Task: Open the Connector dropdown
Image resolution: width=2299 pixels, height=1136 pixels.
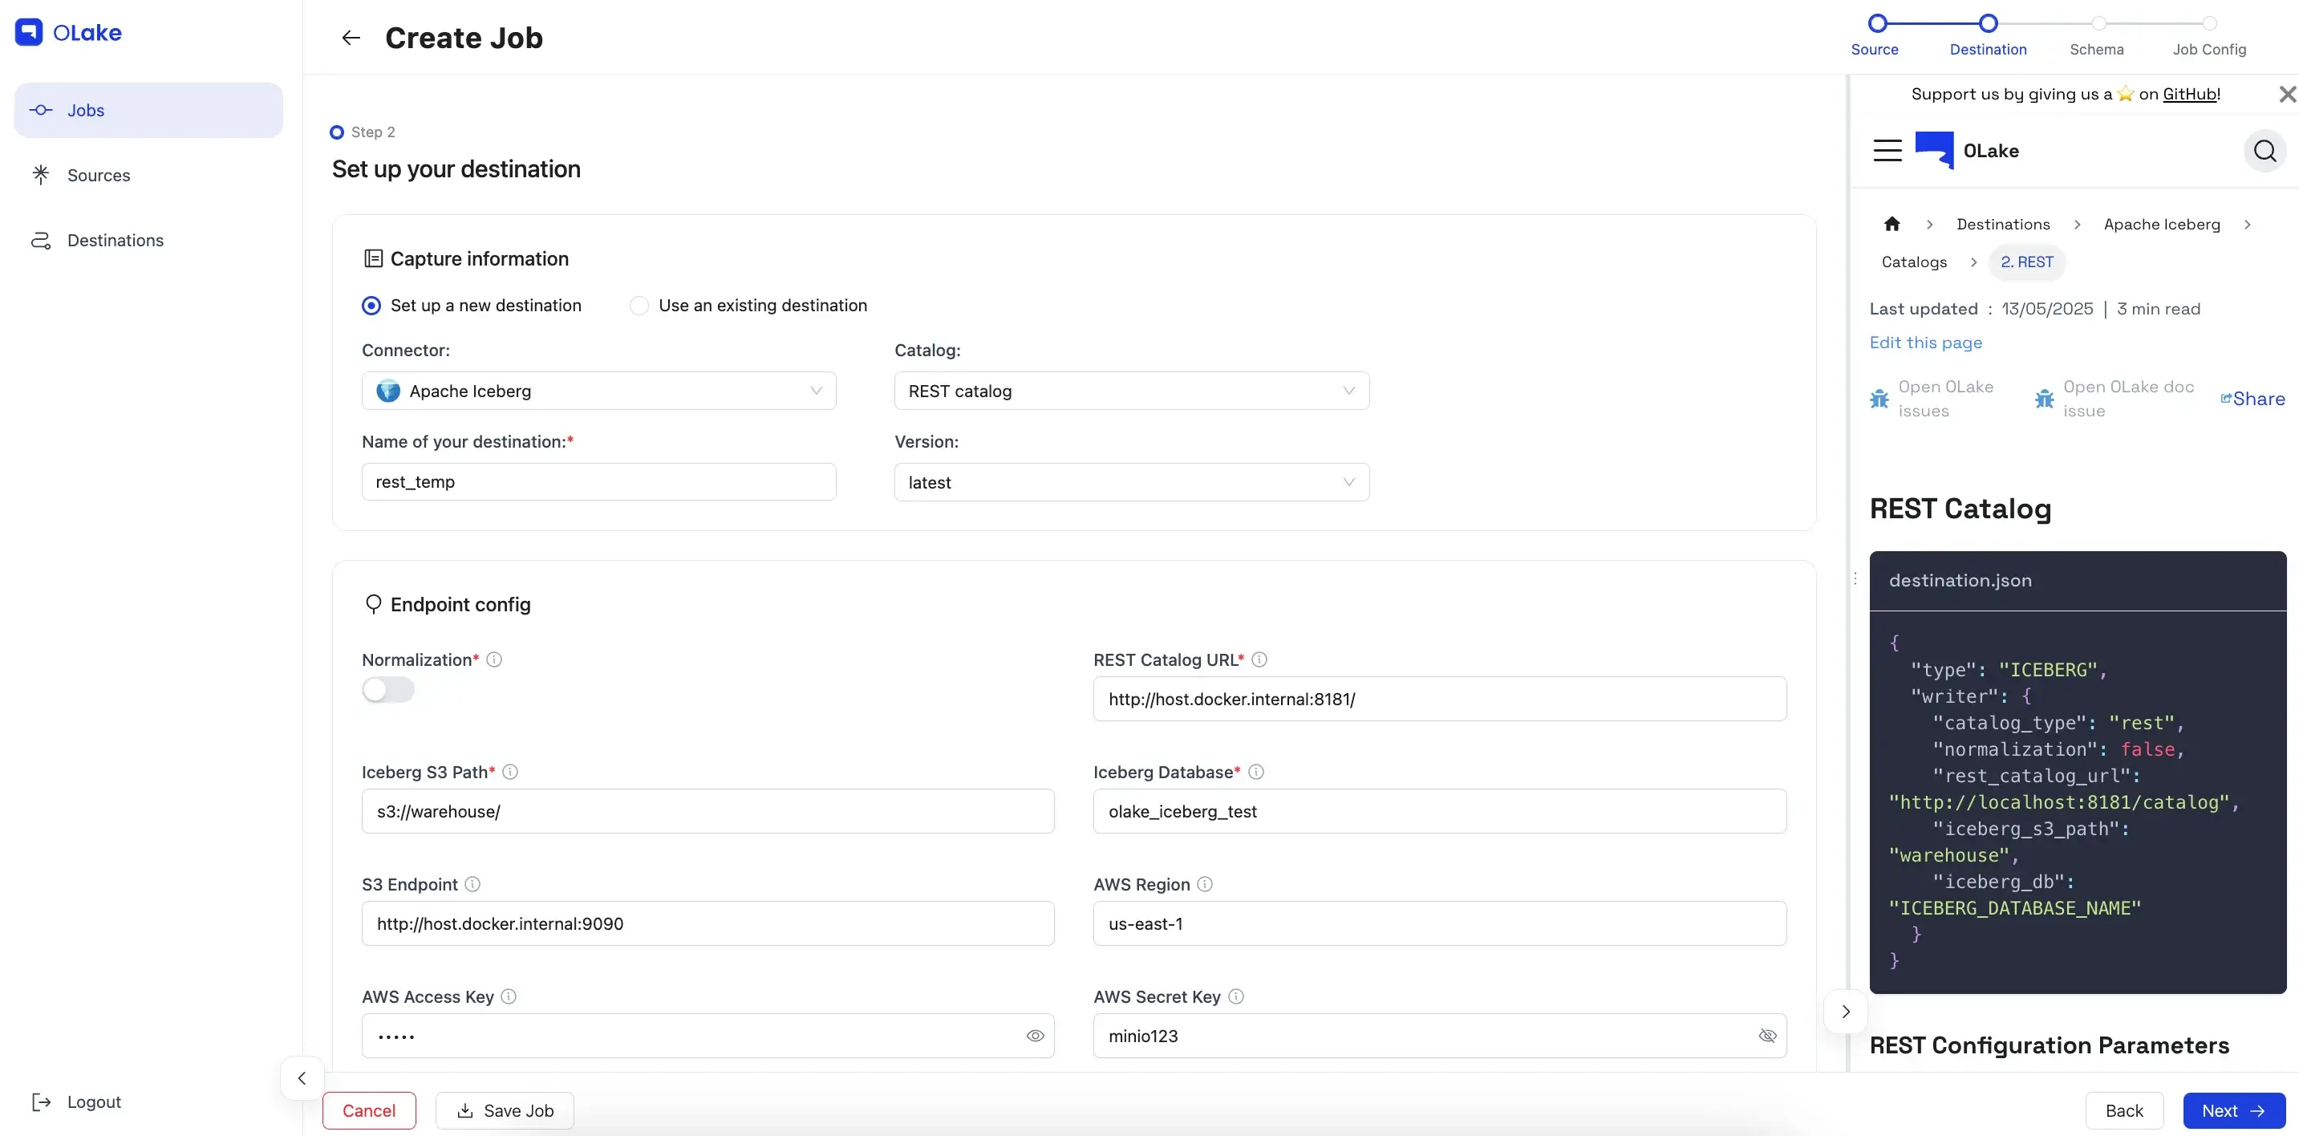Action: tap(598, 391)
